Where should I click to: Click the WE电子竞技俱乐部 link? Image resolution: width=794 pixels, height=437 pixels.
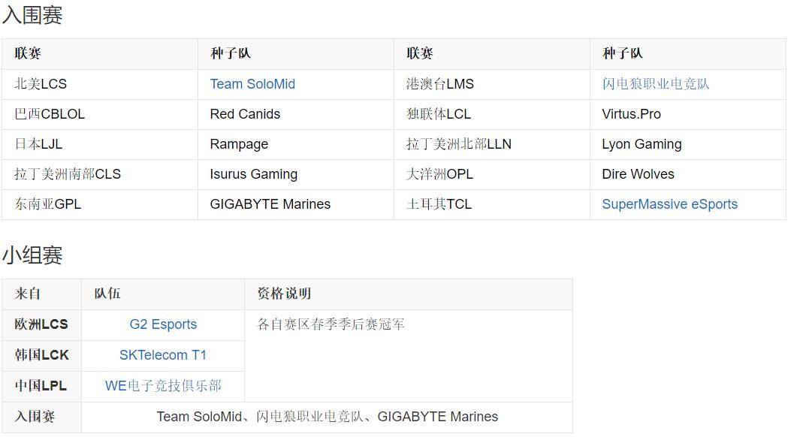[163, 386]
